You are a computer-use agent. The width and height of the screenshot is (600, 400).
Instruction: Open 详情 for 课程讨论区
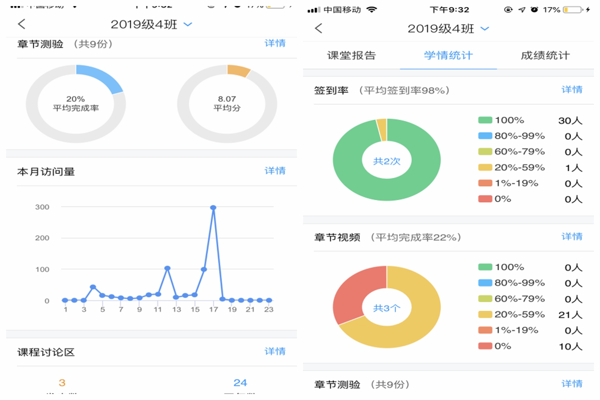pyautogui.click(x=275, y=351)
